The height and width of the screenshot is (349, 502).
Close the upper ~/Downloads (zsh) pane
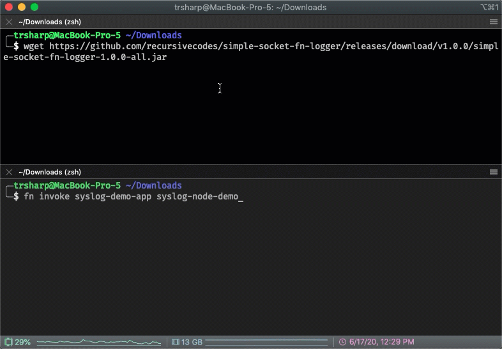(9, 22)
